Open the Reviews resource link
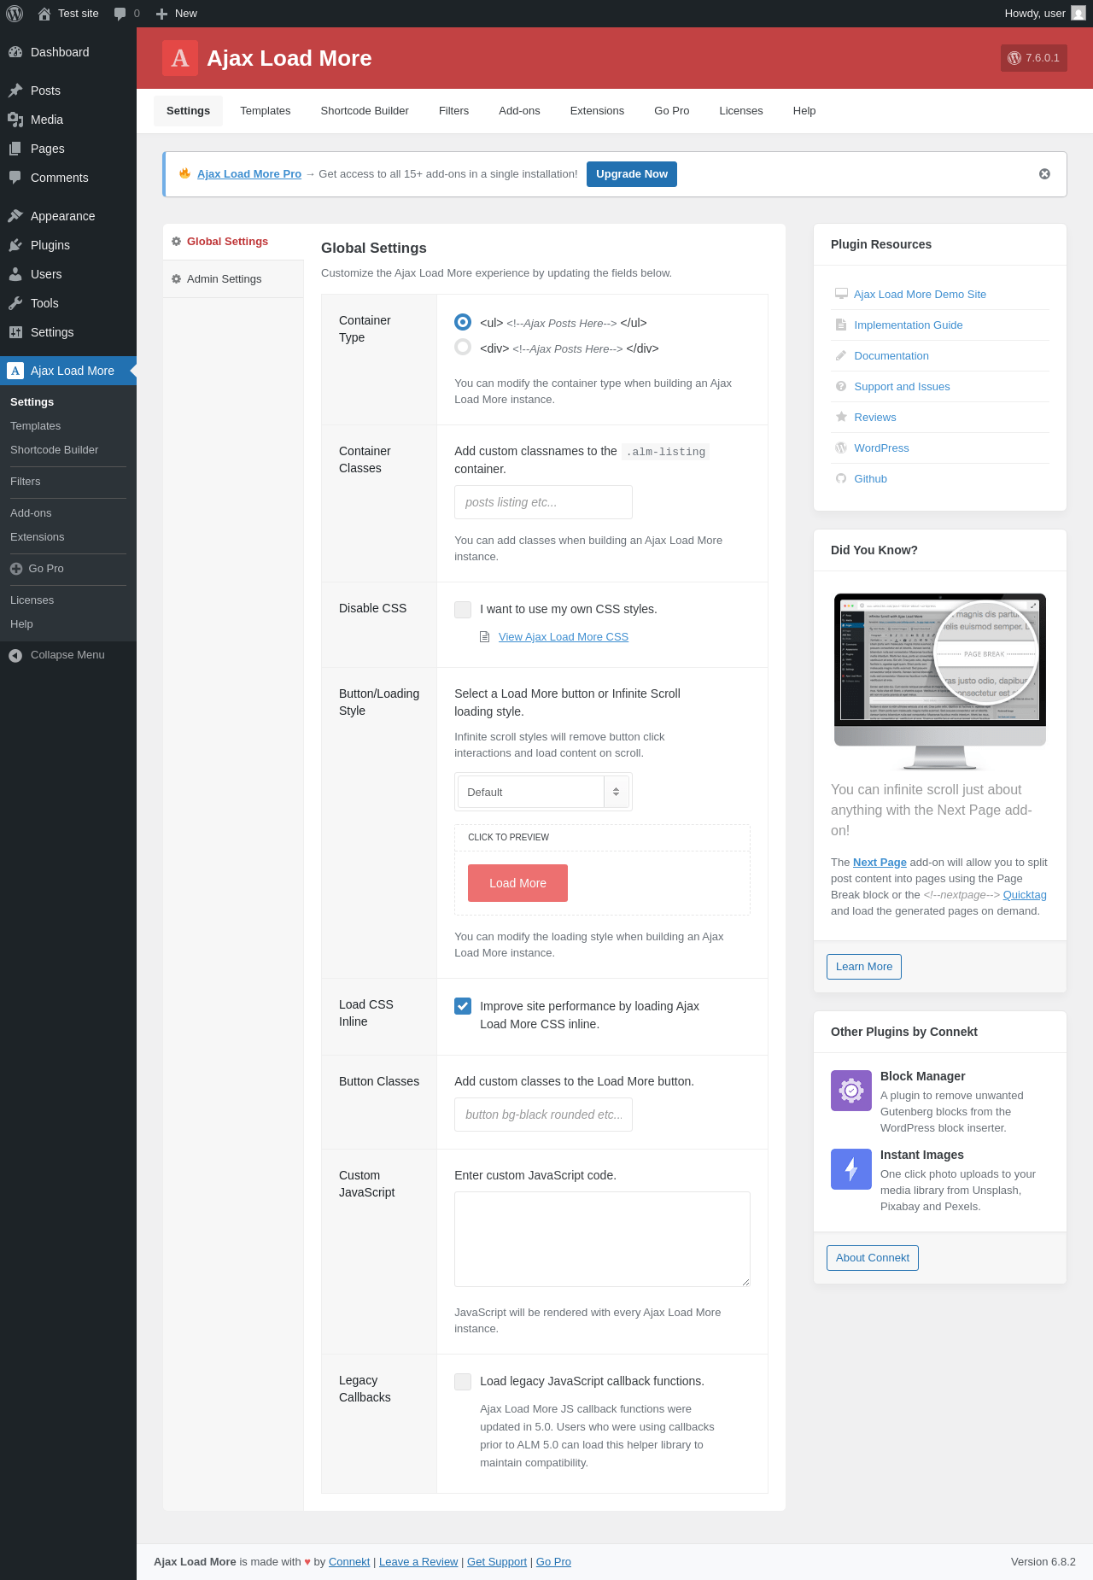This screenshot has height=1580, width=1093. click(x=875, y=418)
